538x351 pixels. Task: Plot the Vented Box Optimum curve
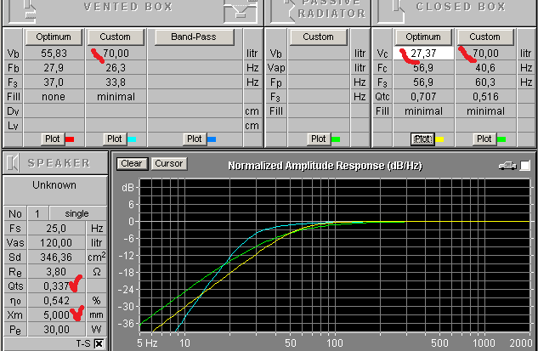coord(53,139)
